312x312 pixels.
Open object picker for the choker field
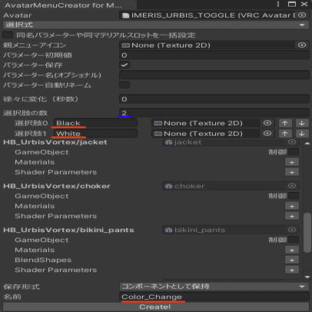click(x=292, y=186)
